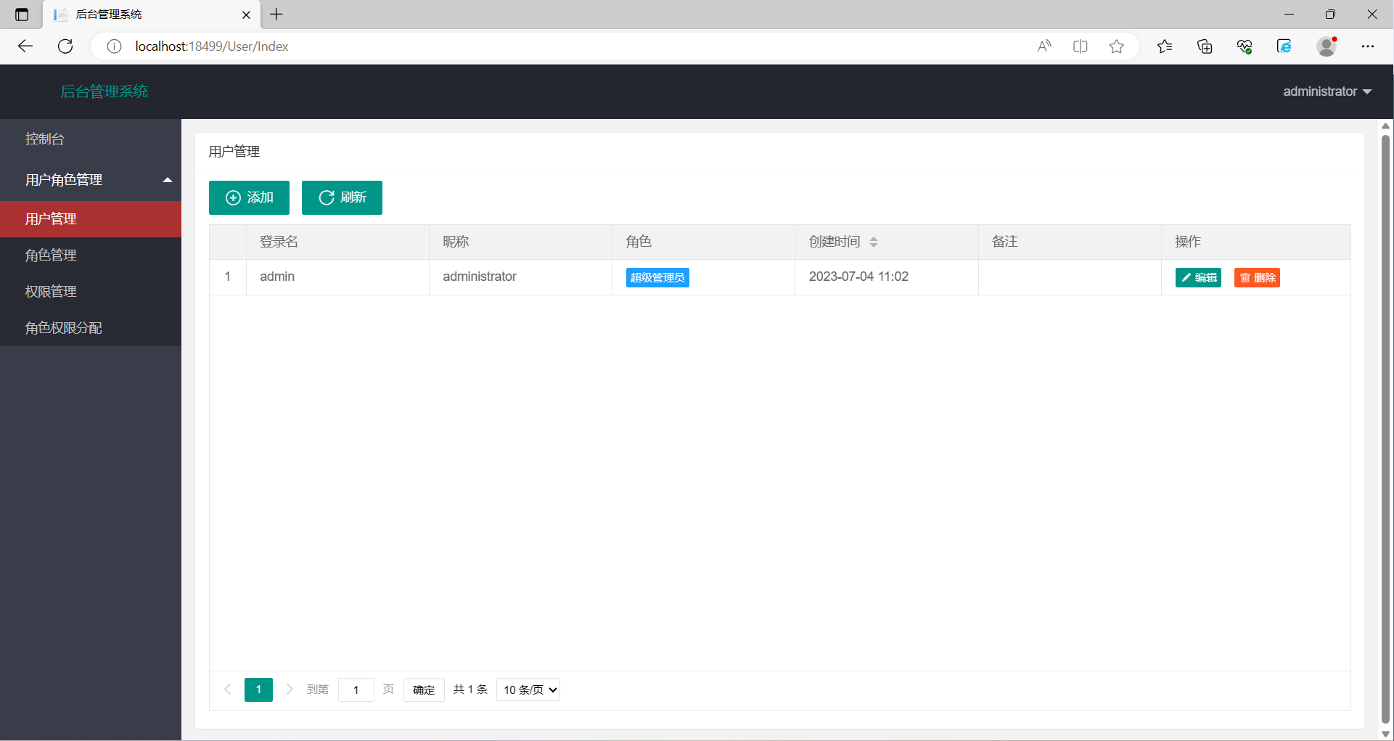Collapse the 用户角色管理 menu group
The width and height of the screenshot is (1394, 741).
pyautogui.click(x=91, y=179)
